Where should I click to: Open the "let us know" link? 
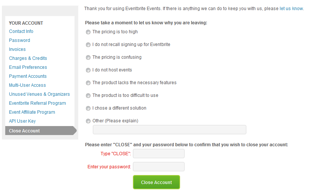(x=291, y=9)
